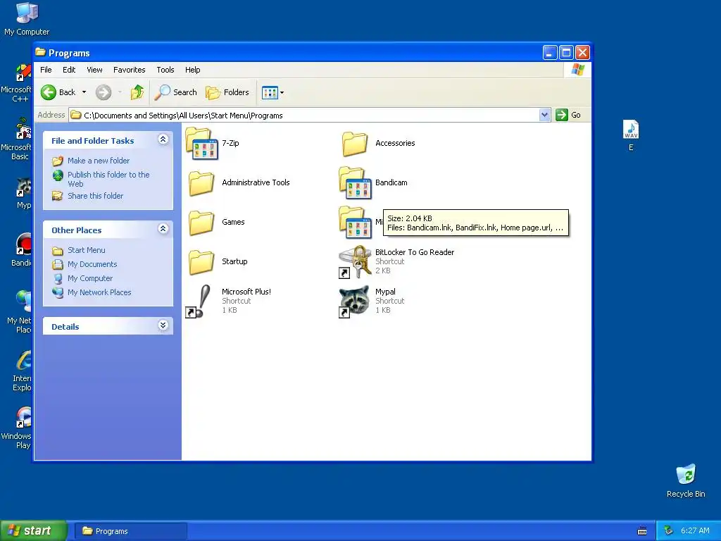Image resolution: width=721 pixels, height=541 pixels.
Task: Click the 6:27 AM clock in tray
Action: pos(695,531)
